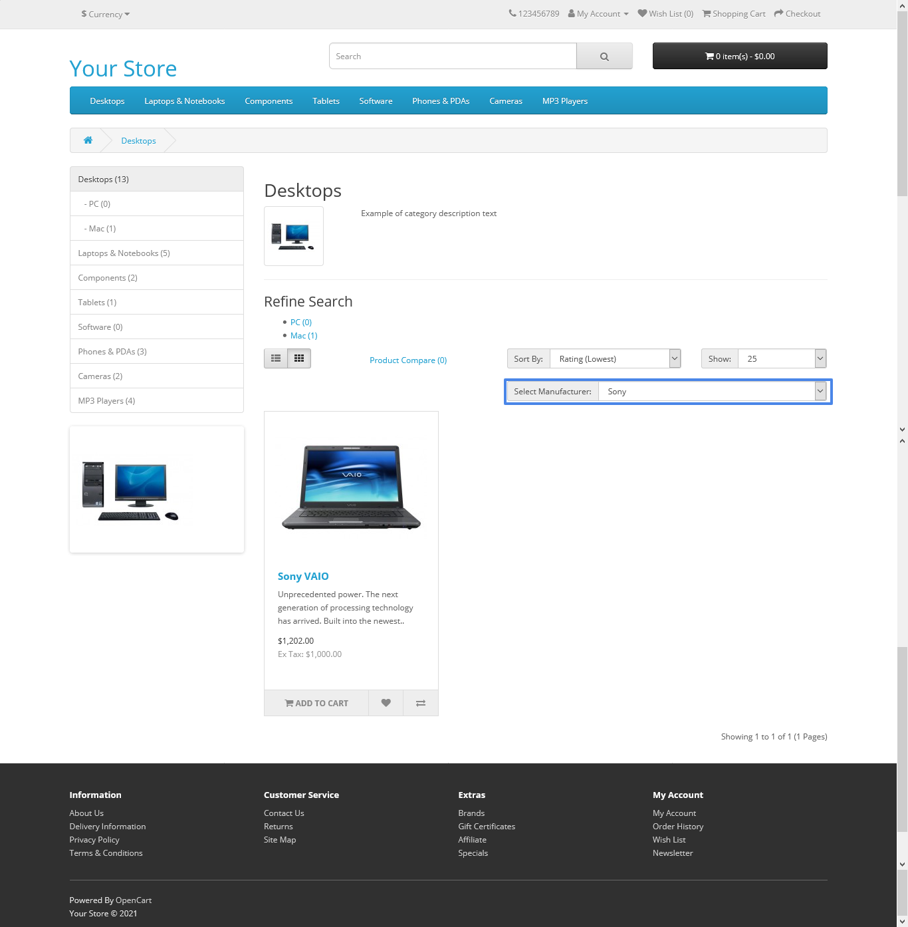Open Affiliate footer link
Image resolution: width=908 pixels, height=927 pixels.
pyautogui.click(x=472, y=840)
